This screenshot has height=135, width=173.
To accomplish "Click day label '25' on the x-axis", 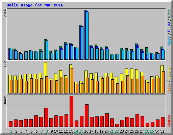I will (x=132, y=131).
